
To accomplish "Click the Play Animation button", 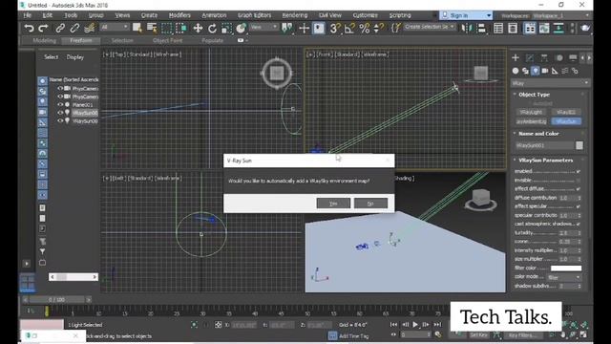I will click(415, 325).
